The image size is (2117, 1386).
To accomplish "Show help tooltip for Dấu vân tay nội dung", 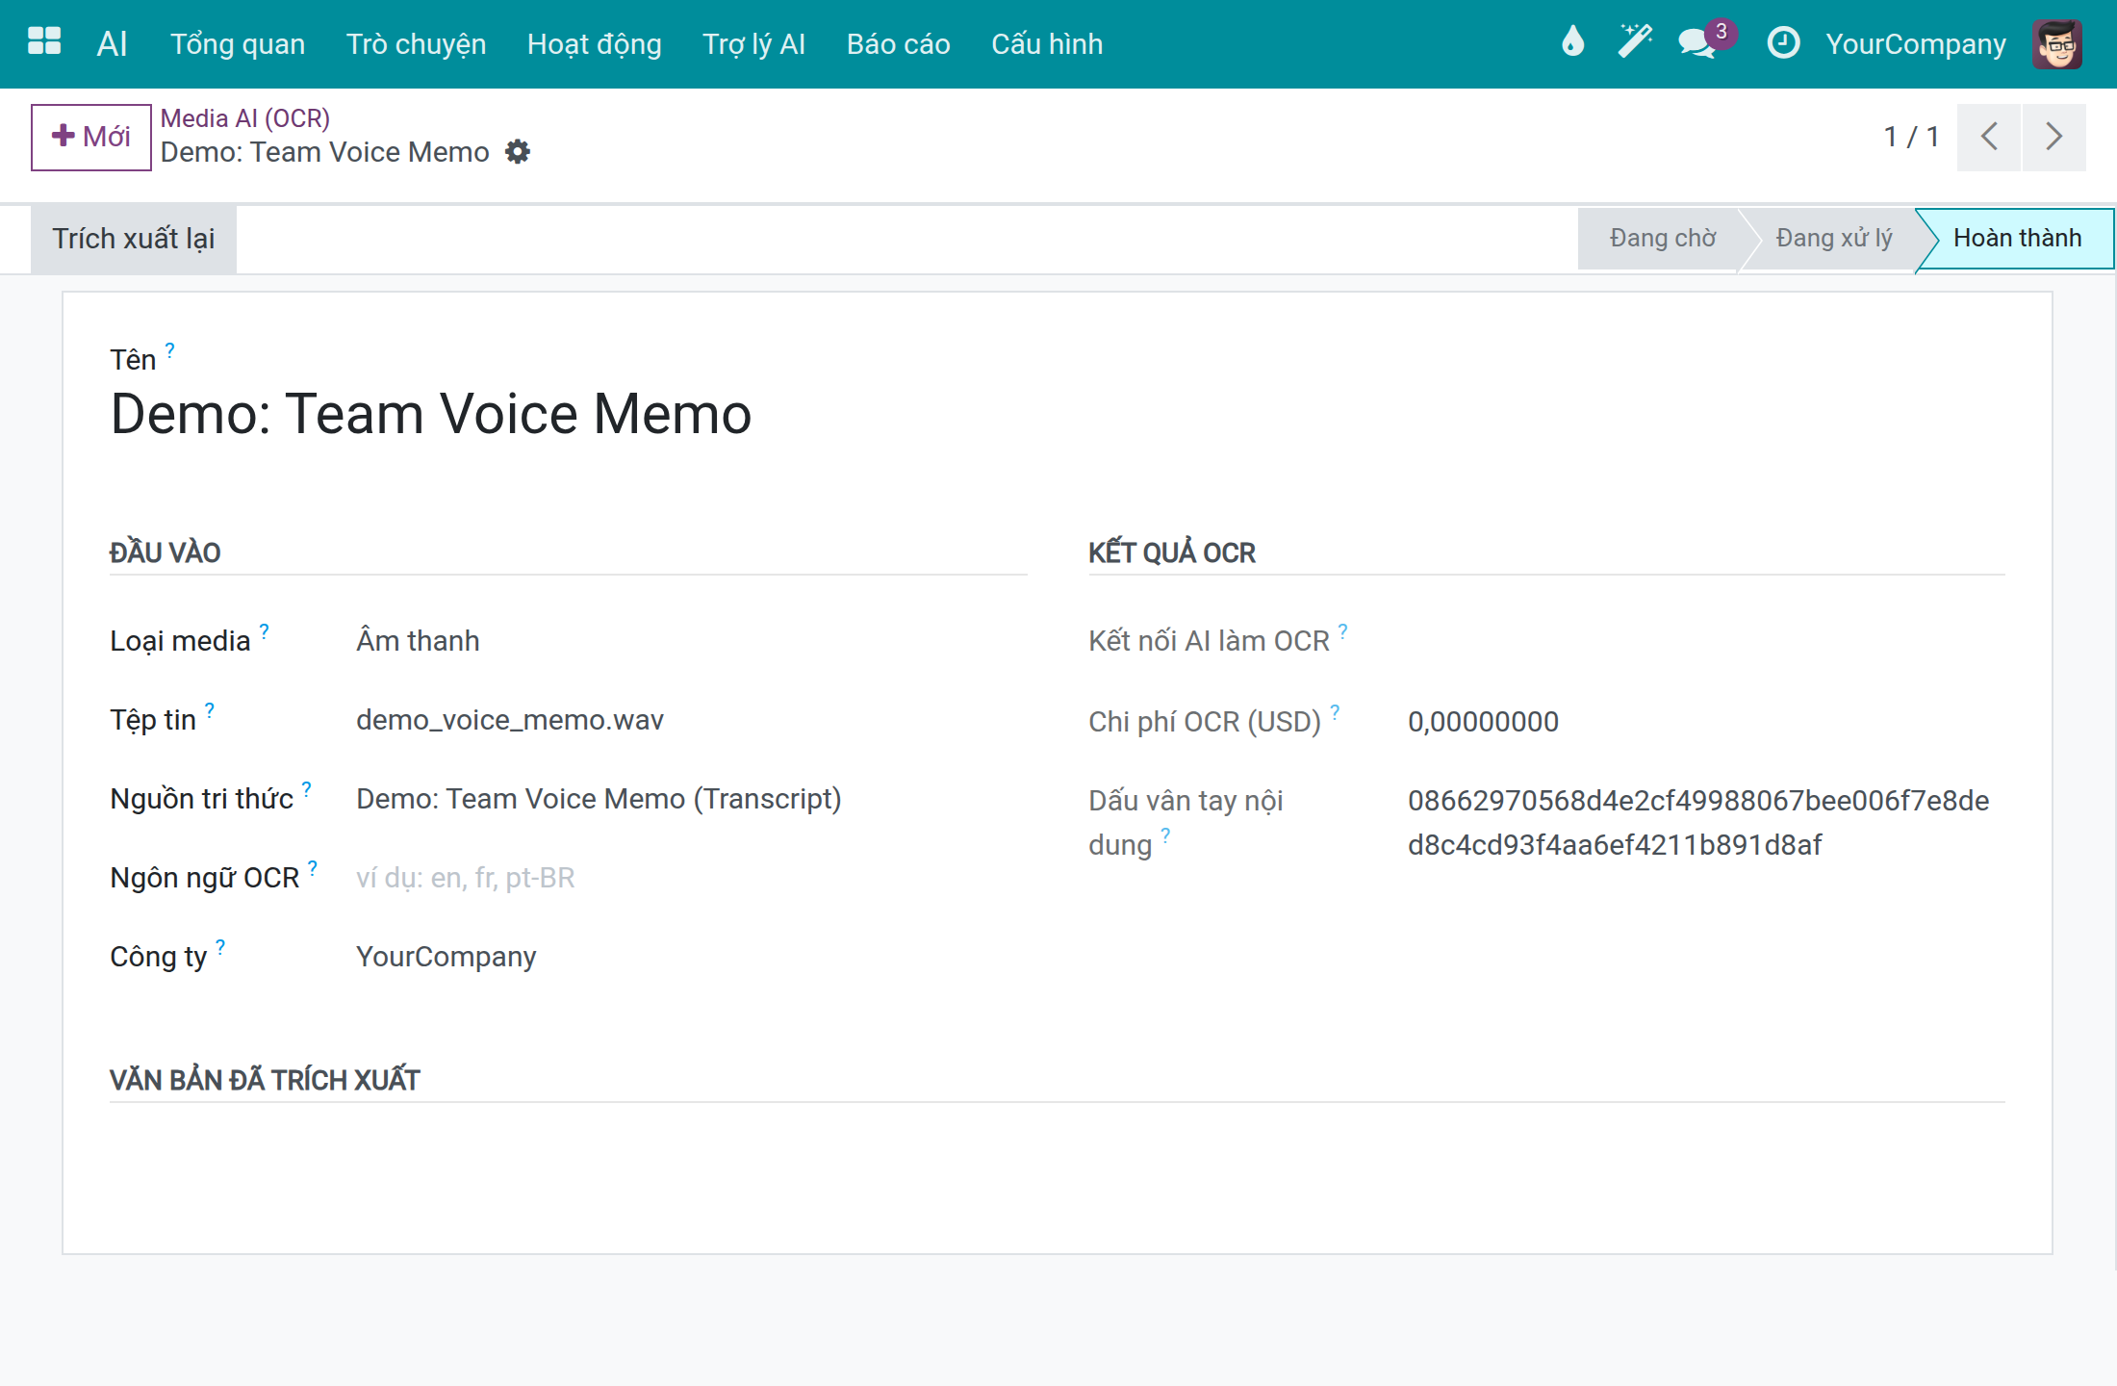I will [x=1166, y=834].
